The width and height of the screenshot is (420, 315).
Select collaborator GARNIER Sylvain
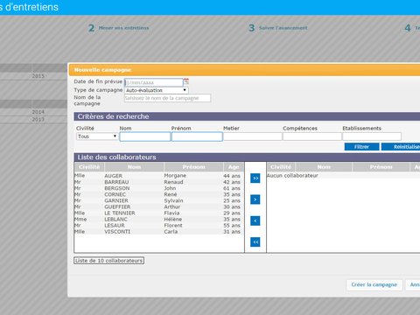click(x=159, y=200)
